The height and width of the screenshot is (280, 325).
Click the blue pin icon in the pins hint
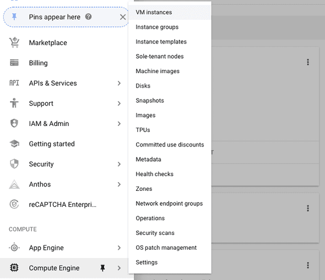14,17
